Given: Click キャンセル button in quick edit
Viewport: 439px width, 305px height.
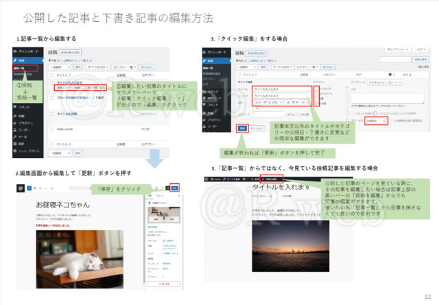Looking at the screenshot, I should (x=257, y=128).
